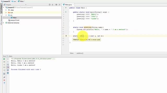Image resolution: width=167 pixels, height=93 pixels.
Task: Click Lesson12 in navigation breadcrumb
Action: [x=5, y=1]
